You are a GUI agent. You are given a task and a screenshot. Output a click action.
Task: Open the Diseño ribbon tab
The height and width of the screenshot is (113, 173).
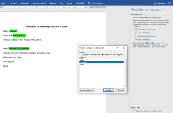click(x=3, y=3)
